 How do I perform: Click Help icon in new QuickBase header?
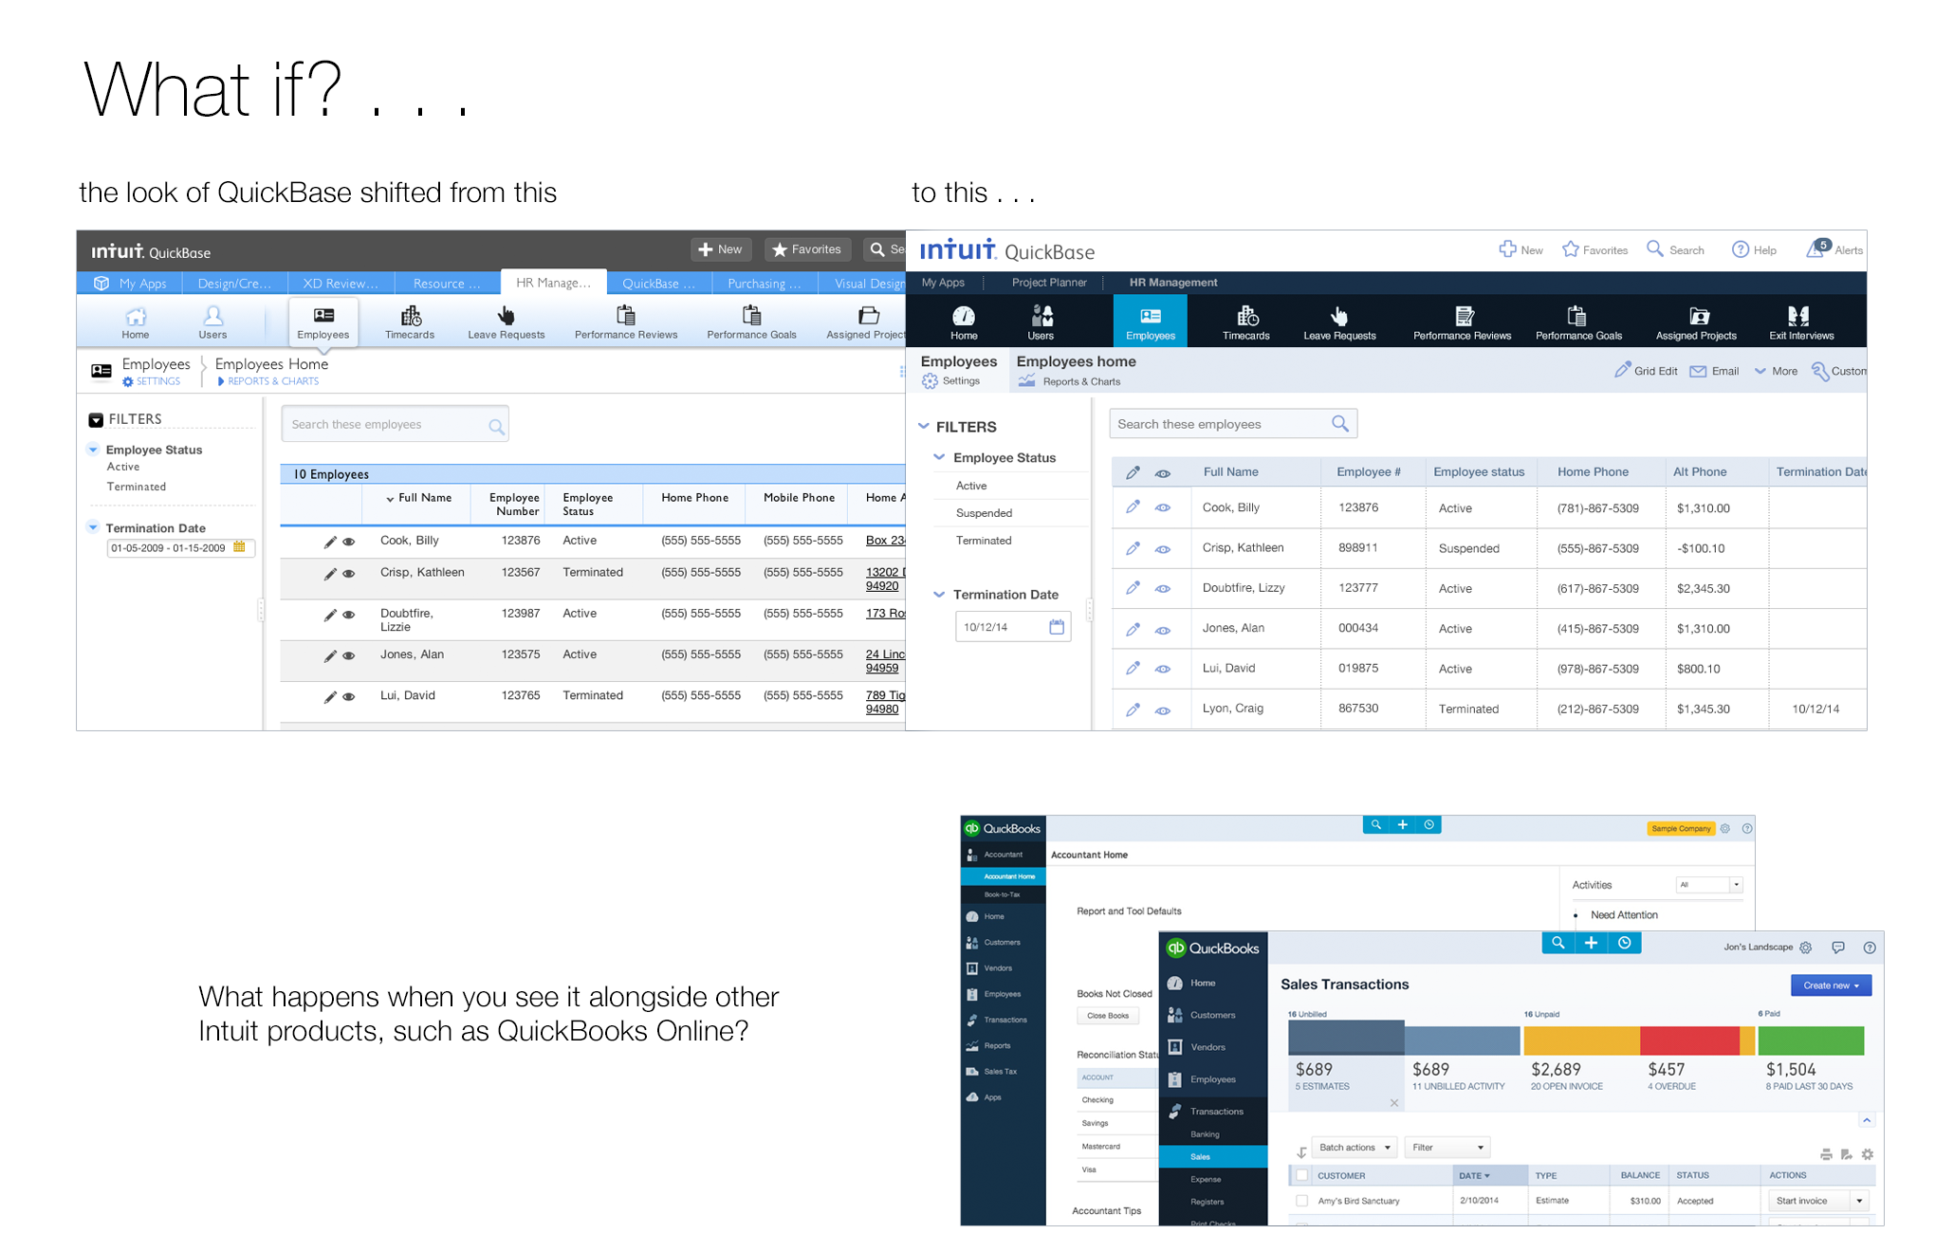pyautogui.click(x=1741, y=249)
